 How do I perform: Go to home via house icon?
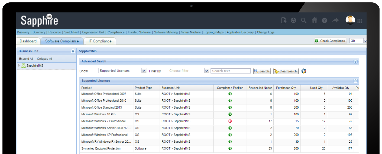click(x=314, y=20)
